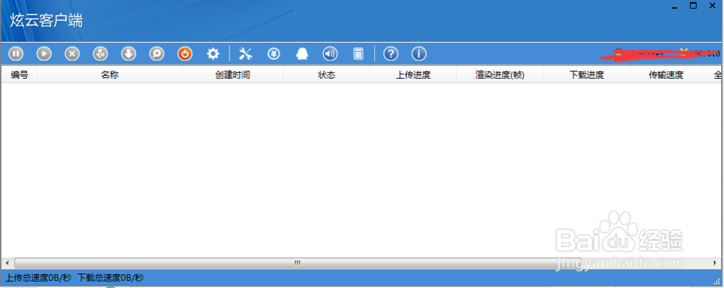Maximize the 炫云客户端 window
Viewport: 724px width, 288px height.
[x=693, y=6]
